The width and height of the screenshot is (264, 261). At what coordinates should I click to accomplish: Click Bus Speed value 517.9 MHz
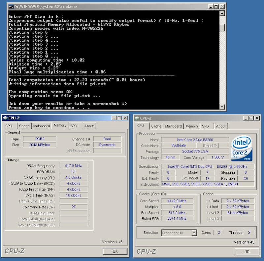177,213
